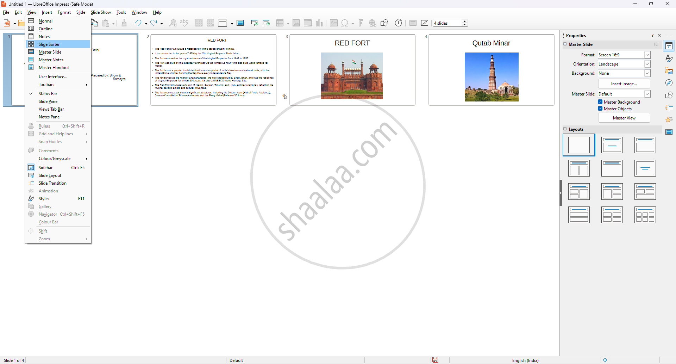
Task: Uncheck the Master Background checkbox
Action: [x=600, y=102]
